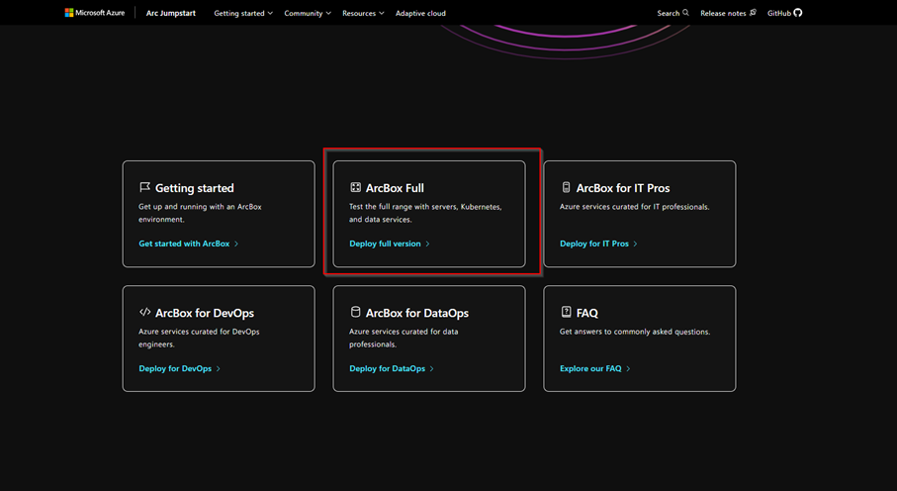Open the GitHub link in the header
The width and height of the screenshot is (897, 491).
click(784, 13)
